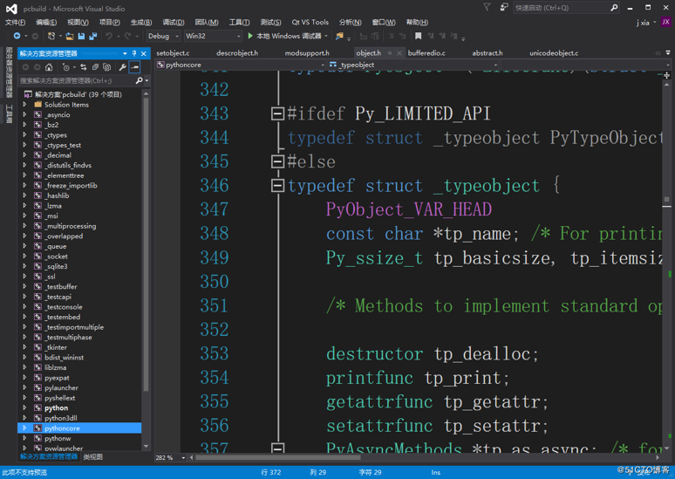Expand the _ctypes project node
Viewport: 675px width, 479px height.
pyautogui.click(x=24, y=135)
